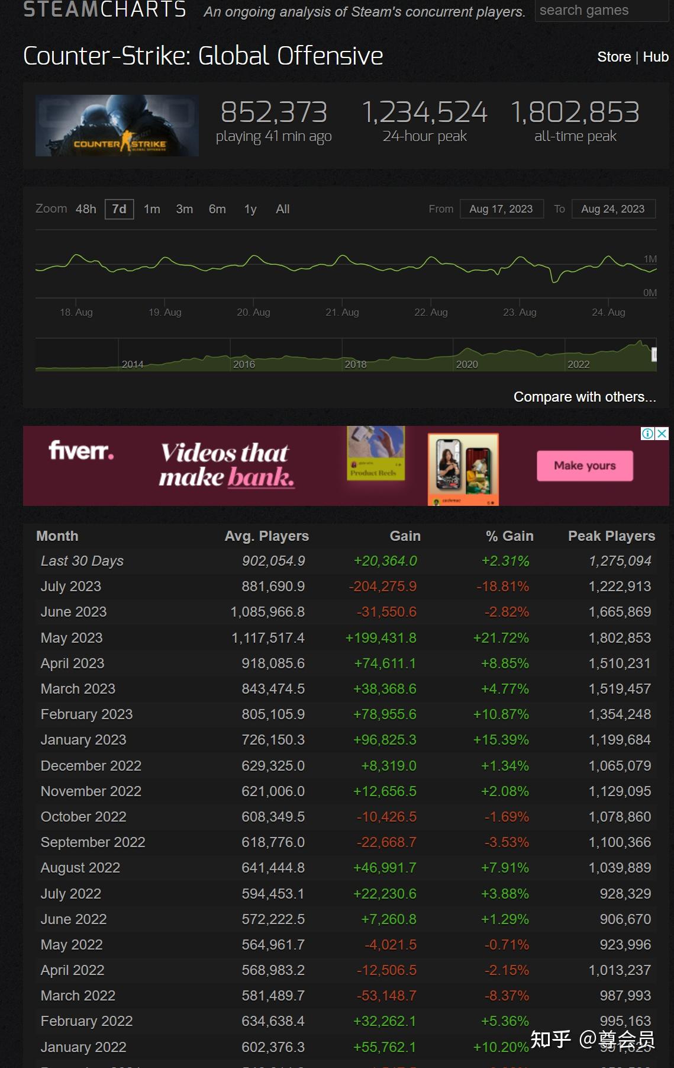
Task: Click the April 2022 row label
Action: pyautogui.click(x=73, y=970)
